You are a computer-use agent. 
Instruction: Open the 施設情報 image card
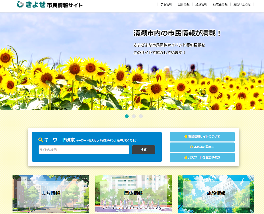coord(216,194)
